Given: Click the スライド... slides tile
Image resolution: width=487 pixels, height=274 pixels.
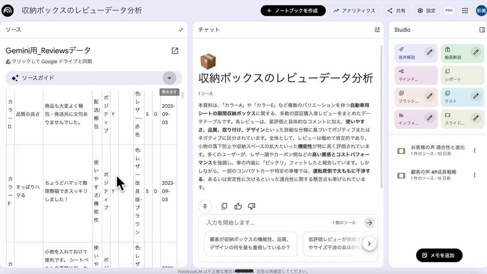Looking at the screenshot, I should point(462,119).
